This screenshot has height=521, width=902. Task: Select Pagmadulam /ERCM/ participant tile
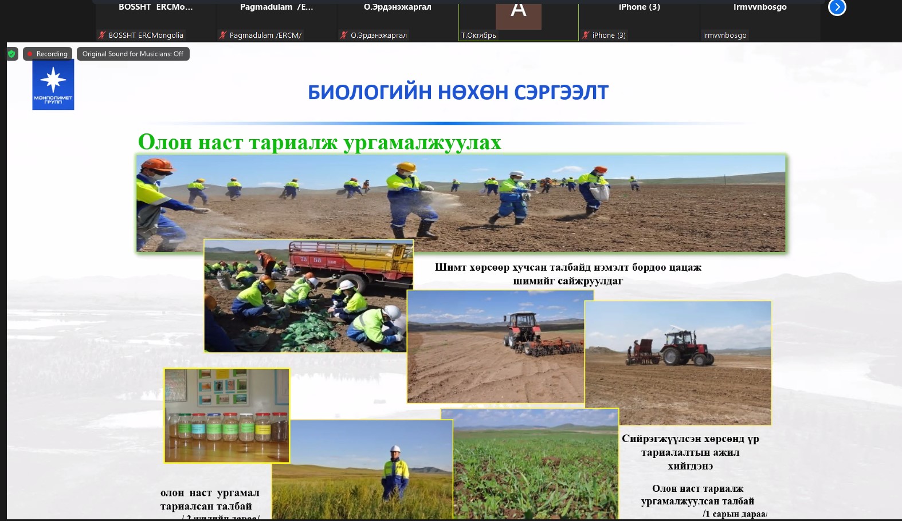pos(276,21)
